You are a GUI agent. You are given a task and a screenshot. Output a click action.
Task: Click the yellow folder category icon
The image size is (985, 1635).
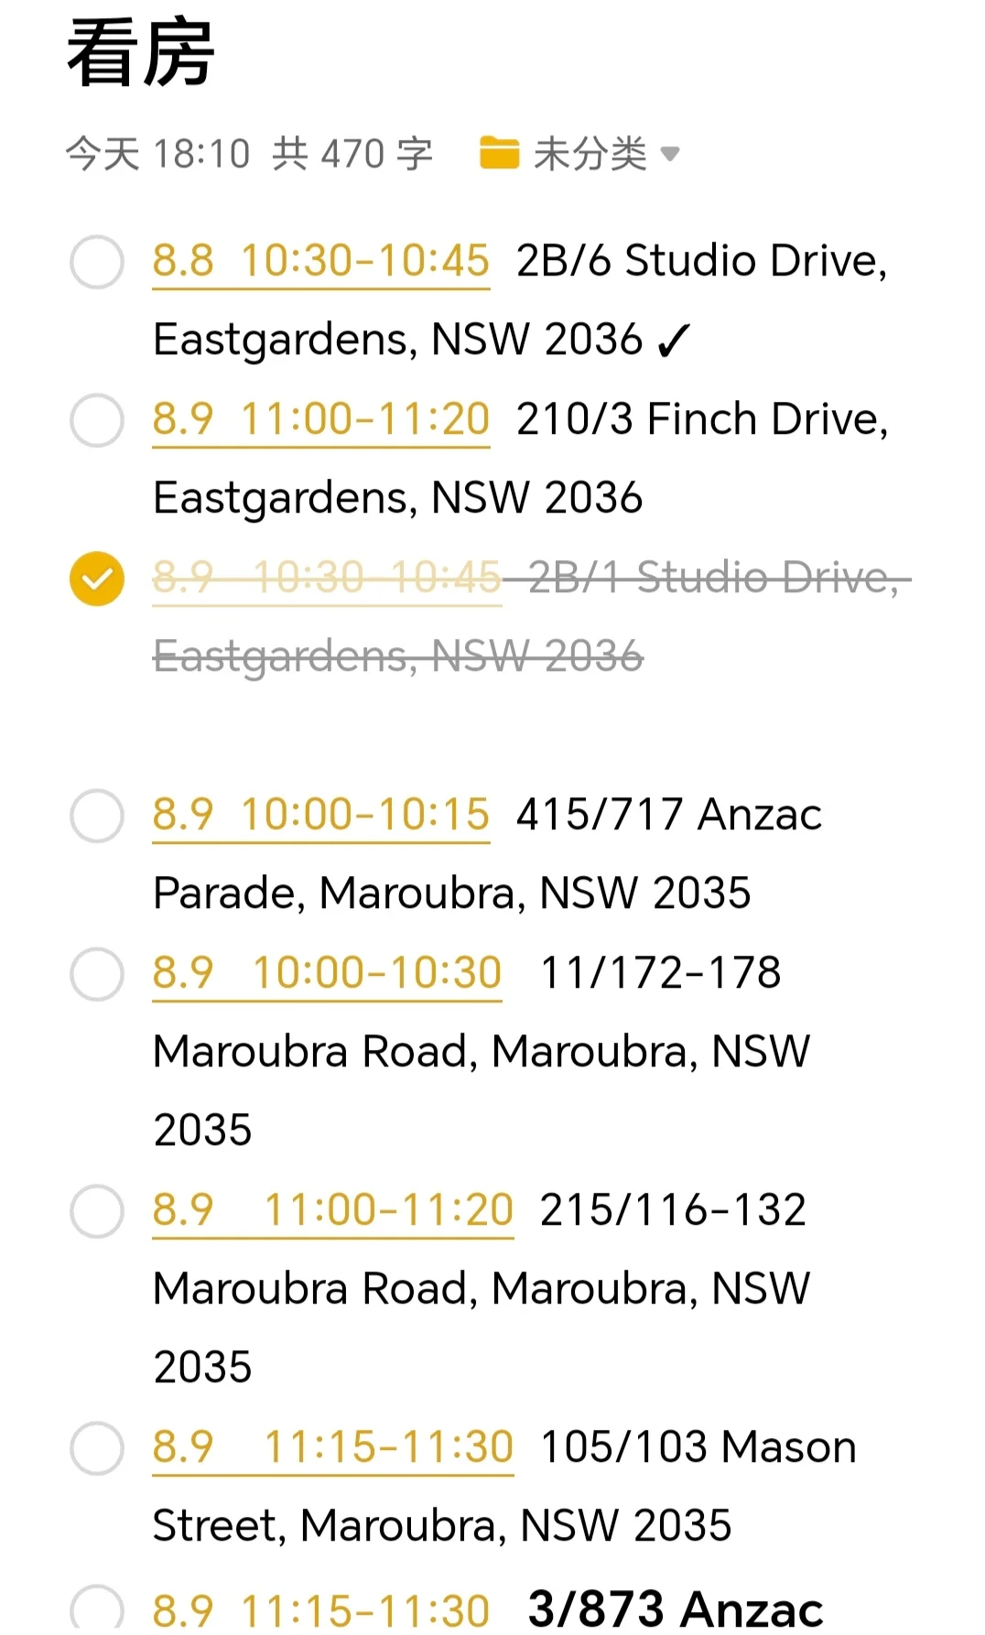click(x=499, y=153)
